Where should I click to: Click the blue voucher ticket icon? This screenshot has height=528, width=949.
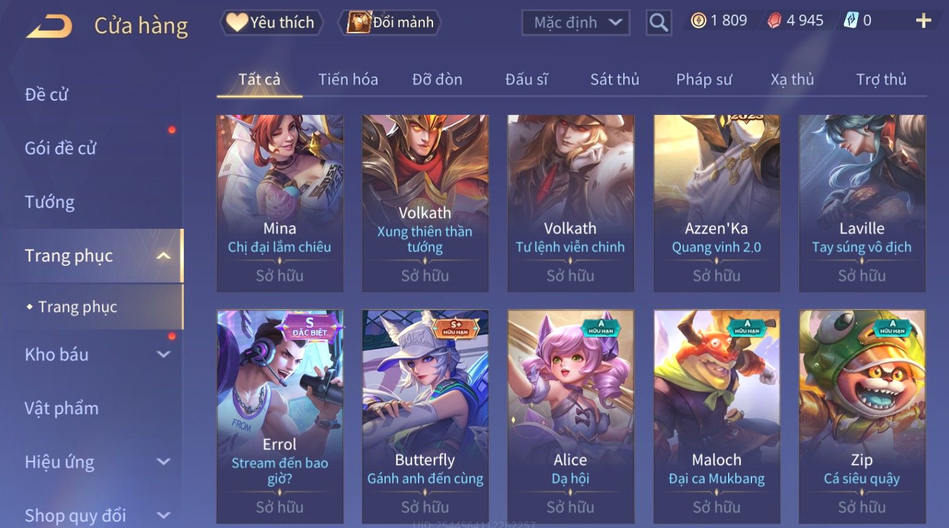click(851, 21)
